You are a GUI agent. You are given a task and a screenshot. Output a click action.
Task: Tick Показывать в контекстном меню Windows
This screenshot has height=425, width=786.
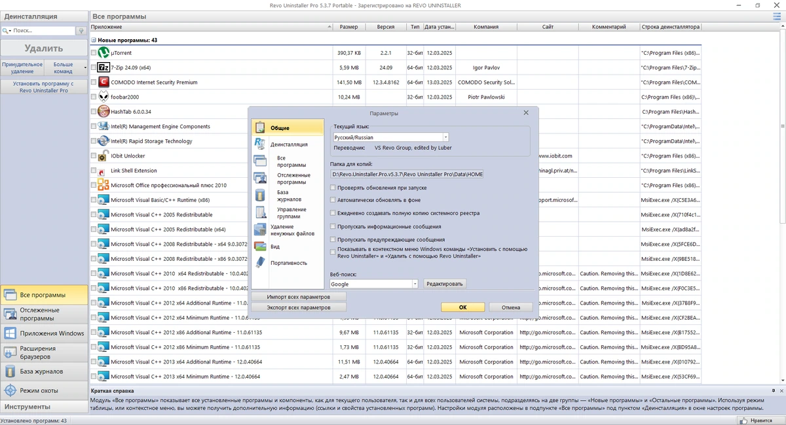(x=333, y=252)
